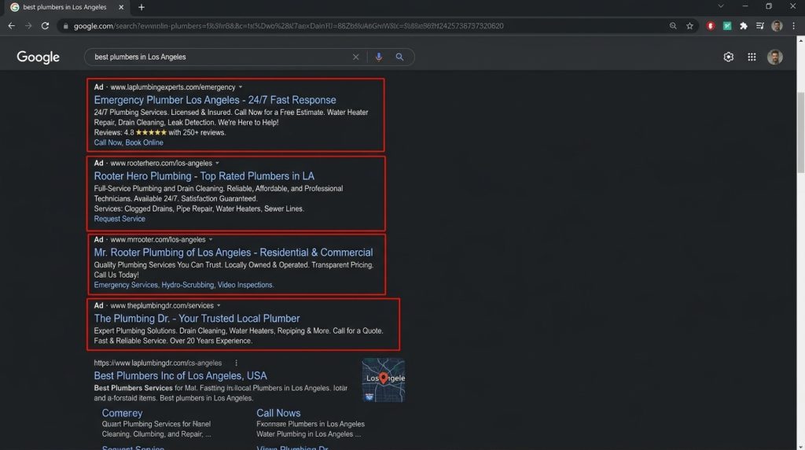Open 'Best Plumbers Inc of Los Angeles, USA' result
The image size is (805, 450).
pyautogui.click(x=180, y=376)
